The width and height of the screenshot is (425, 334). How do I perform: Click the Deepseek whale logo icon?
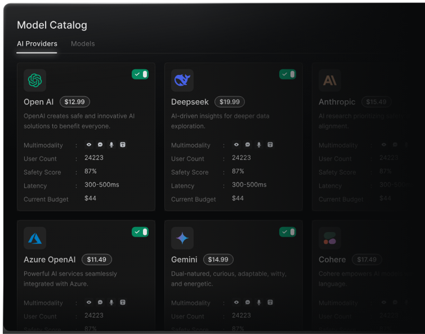click(183, 80)
